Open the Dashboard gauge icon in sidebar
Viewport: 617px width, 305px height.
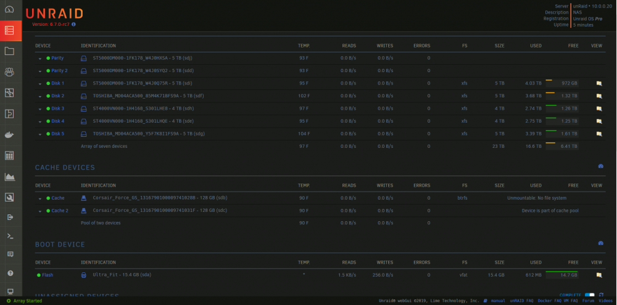point(9,9)
